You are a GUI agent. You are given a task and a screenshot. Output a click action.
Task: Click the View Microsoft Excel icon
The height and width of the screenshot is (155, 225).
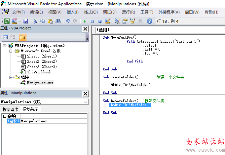7,21
